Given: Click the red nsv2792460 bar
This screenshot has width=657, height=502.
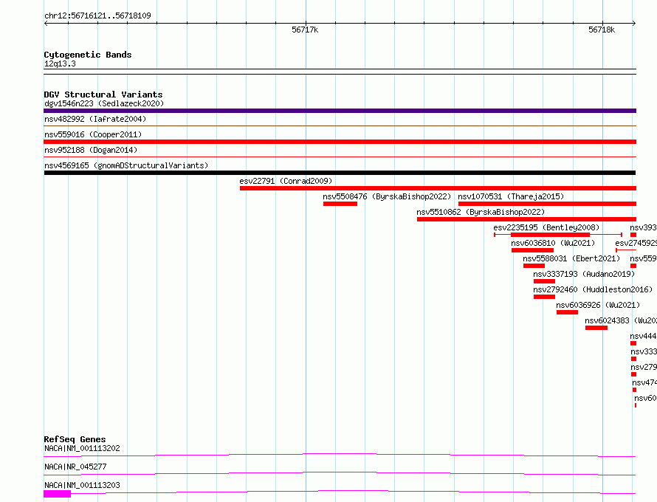Looking at the screenshot, I should click(x=544, y=297).
